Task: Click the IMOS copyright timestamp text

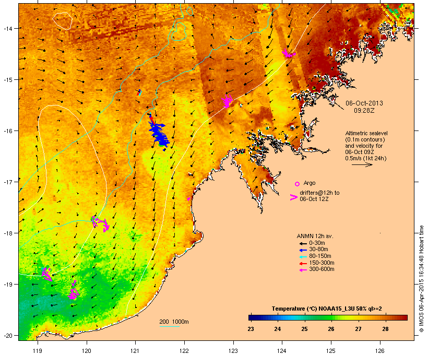Action: click(421, 279)
